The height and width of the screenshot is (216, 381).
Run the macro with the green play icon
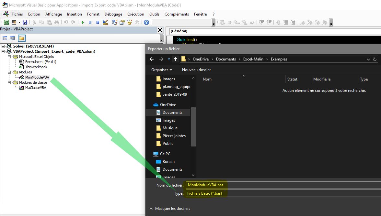pos(83,22)
